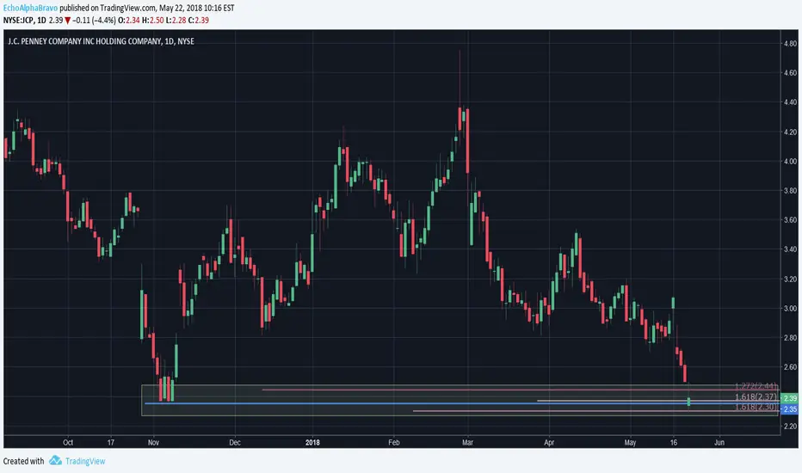Click the −0.11 (−4.4%) change value
Screen dimensions: 802x473
tap(94, 21)
